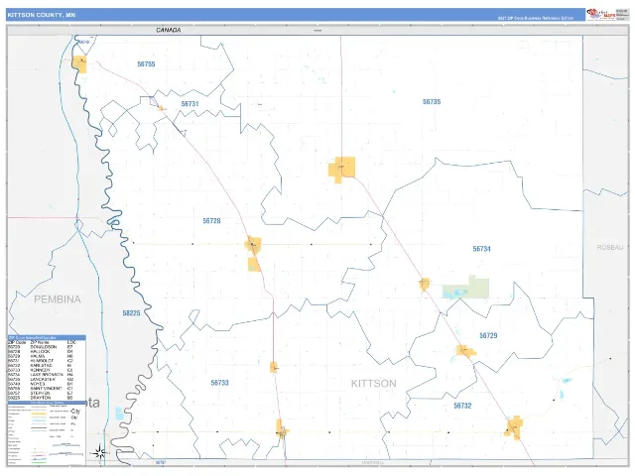
Task: Click the PEMBINA county name label
Action: pyautogui.click(x=58, y=299)
